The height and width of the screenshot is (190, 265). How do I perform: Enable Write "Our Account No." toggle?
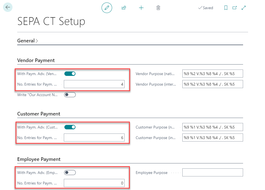point(70,94)
